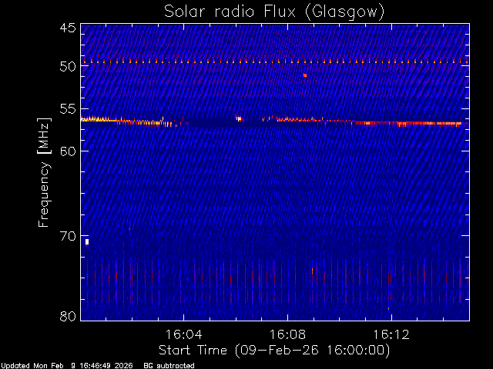The width and height of the screenshot is (493, 369).
Task: Click the 50 frequency tick label
Action: pyautogui.click(x=68, y=66)
